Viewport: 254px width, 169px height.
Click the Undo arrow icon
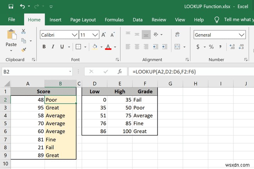(22, 7)
